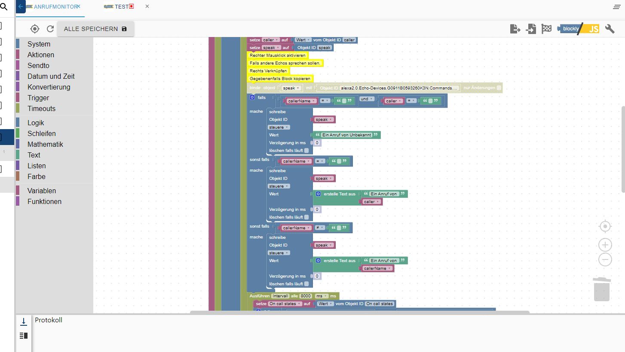The image size is (625, 352).
Task: Open the ≠ comparison dropdown
Action: [x=320, y=228]
